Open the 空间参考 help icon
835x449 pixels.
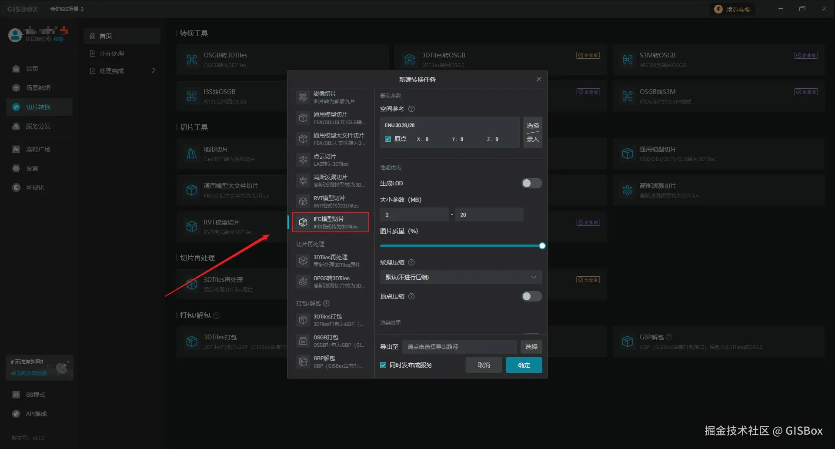pos(411,109)
